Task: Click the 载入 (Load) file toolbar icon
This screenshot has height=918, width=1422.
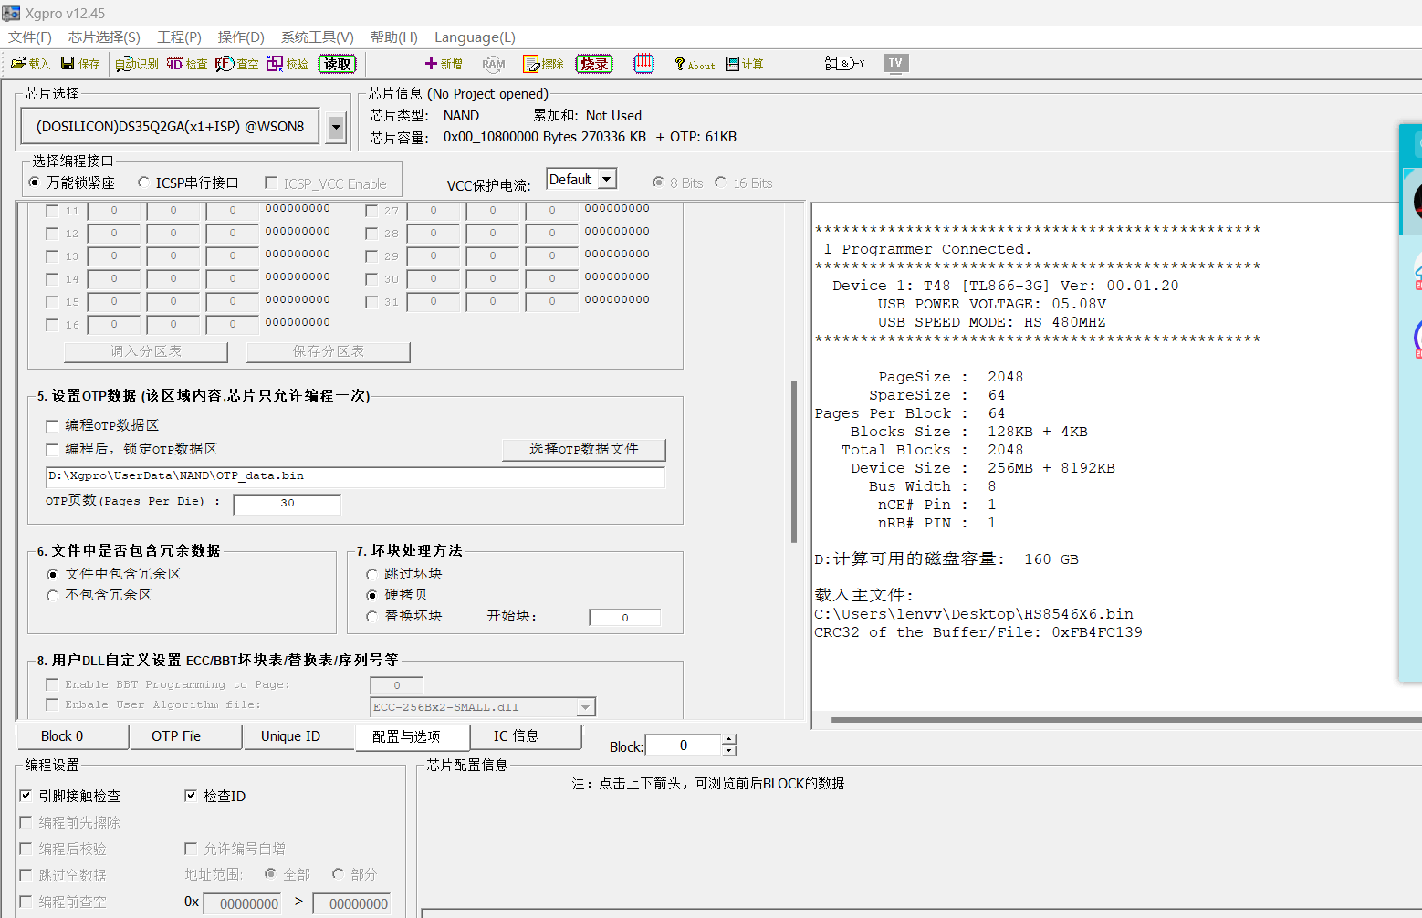Action: click(29, 64)
